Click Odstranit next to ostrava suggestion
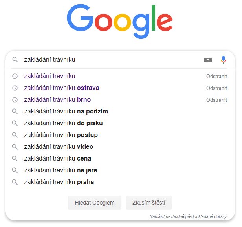Viewport: 242px width, 227px height. point(216,88)
